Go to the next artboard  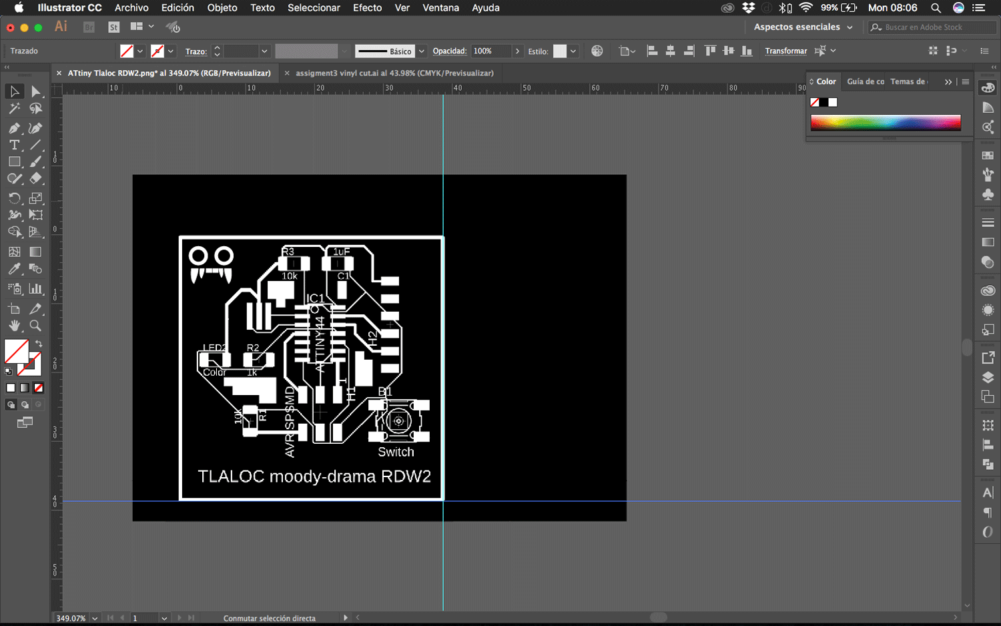click(179, 618)
